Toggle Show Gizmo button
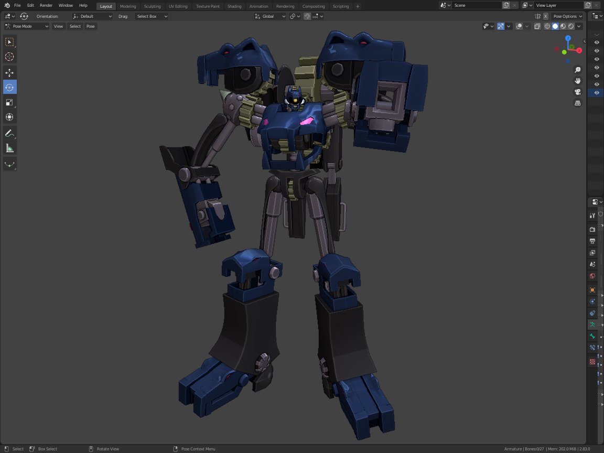604x453 pixels. point(500,26)
